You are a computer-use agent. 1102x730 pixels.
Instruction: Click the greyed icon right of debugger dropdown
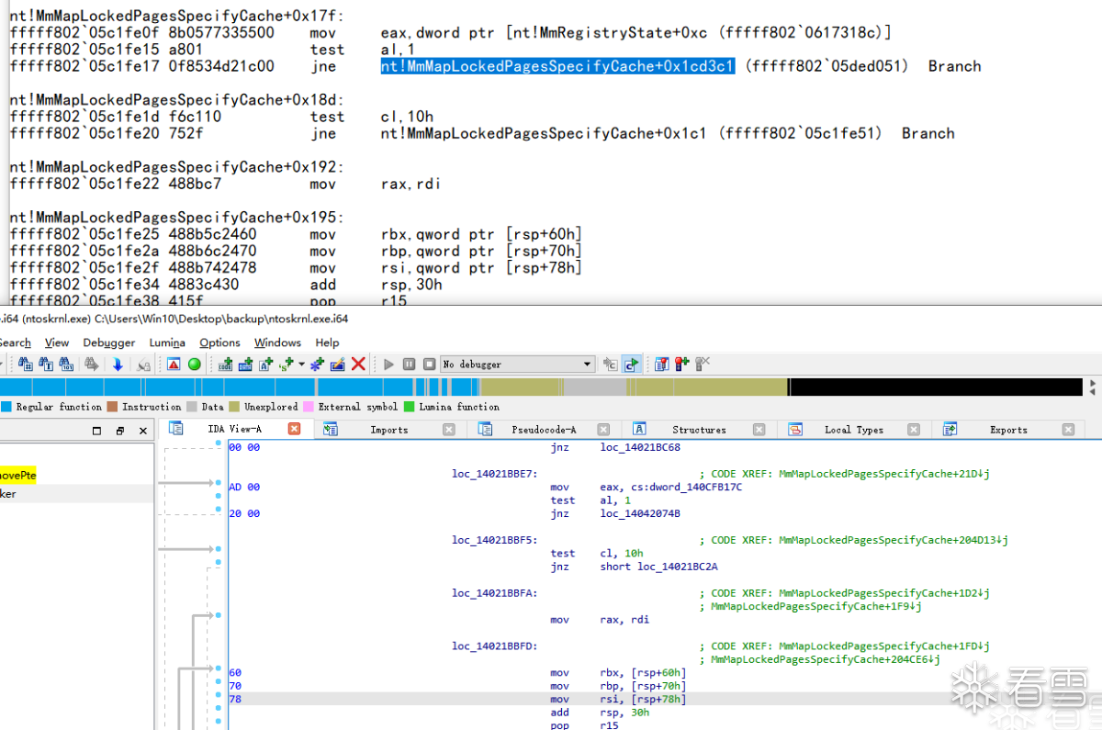click(x=610, y=364)
